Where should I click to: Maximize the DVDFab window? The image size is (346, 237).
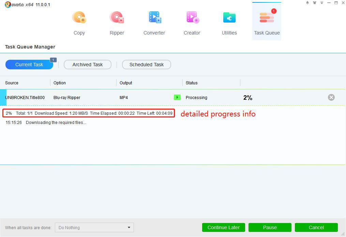pos(336,3)
